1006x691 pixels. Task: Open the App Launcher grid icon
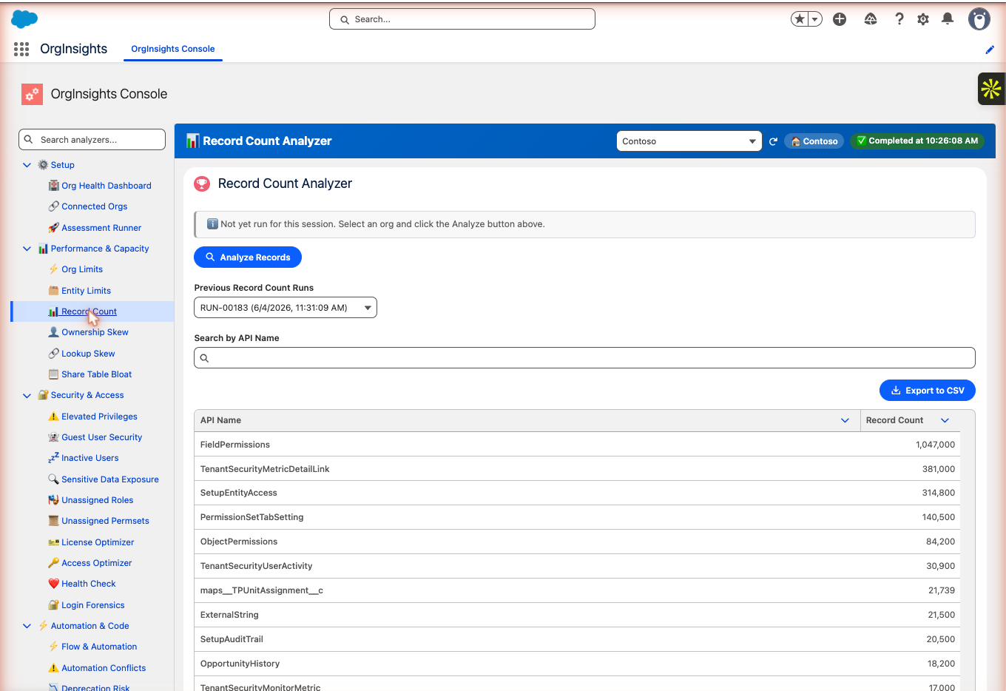point(21,49)
